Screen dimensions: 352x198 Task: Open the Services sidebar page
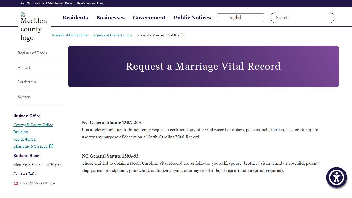[x=24, y=97]
